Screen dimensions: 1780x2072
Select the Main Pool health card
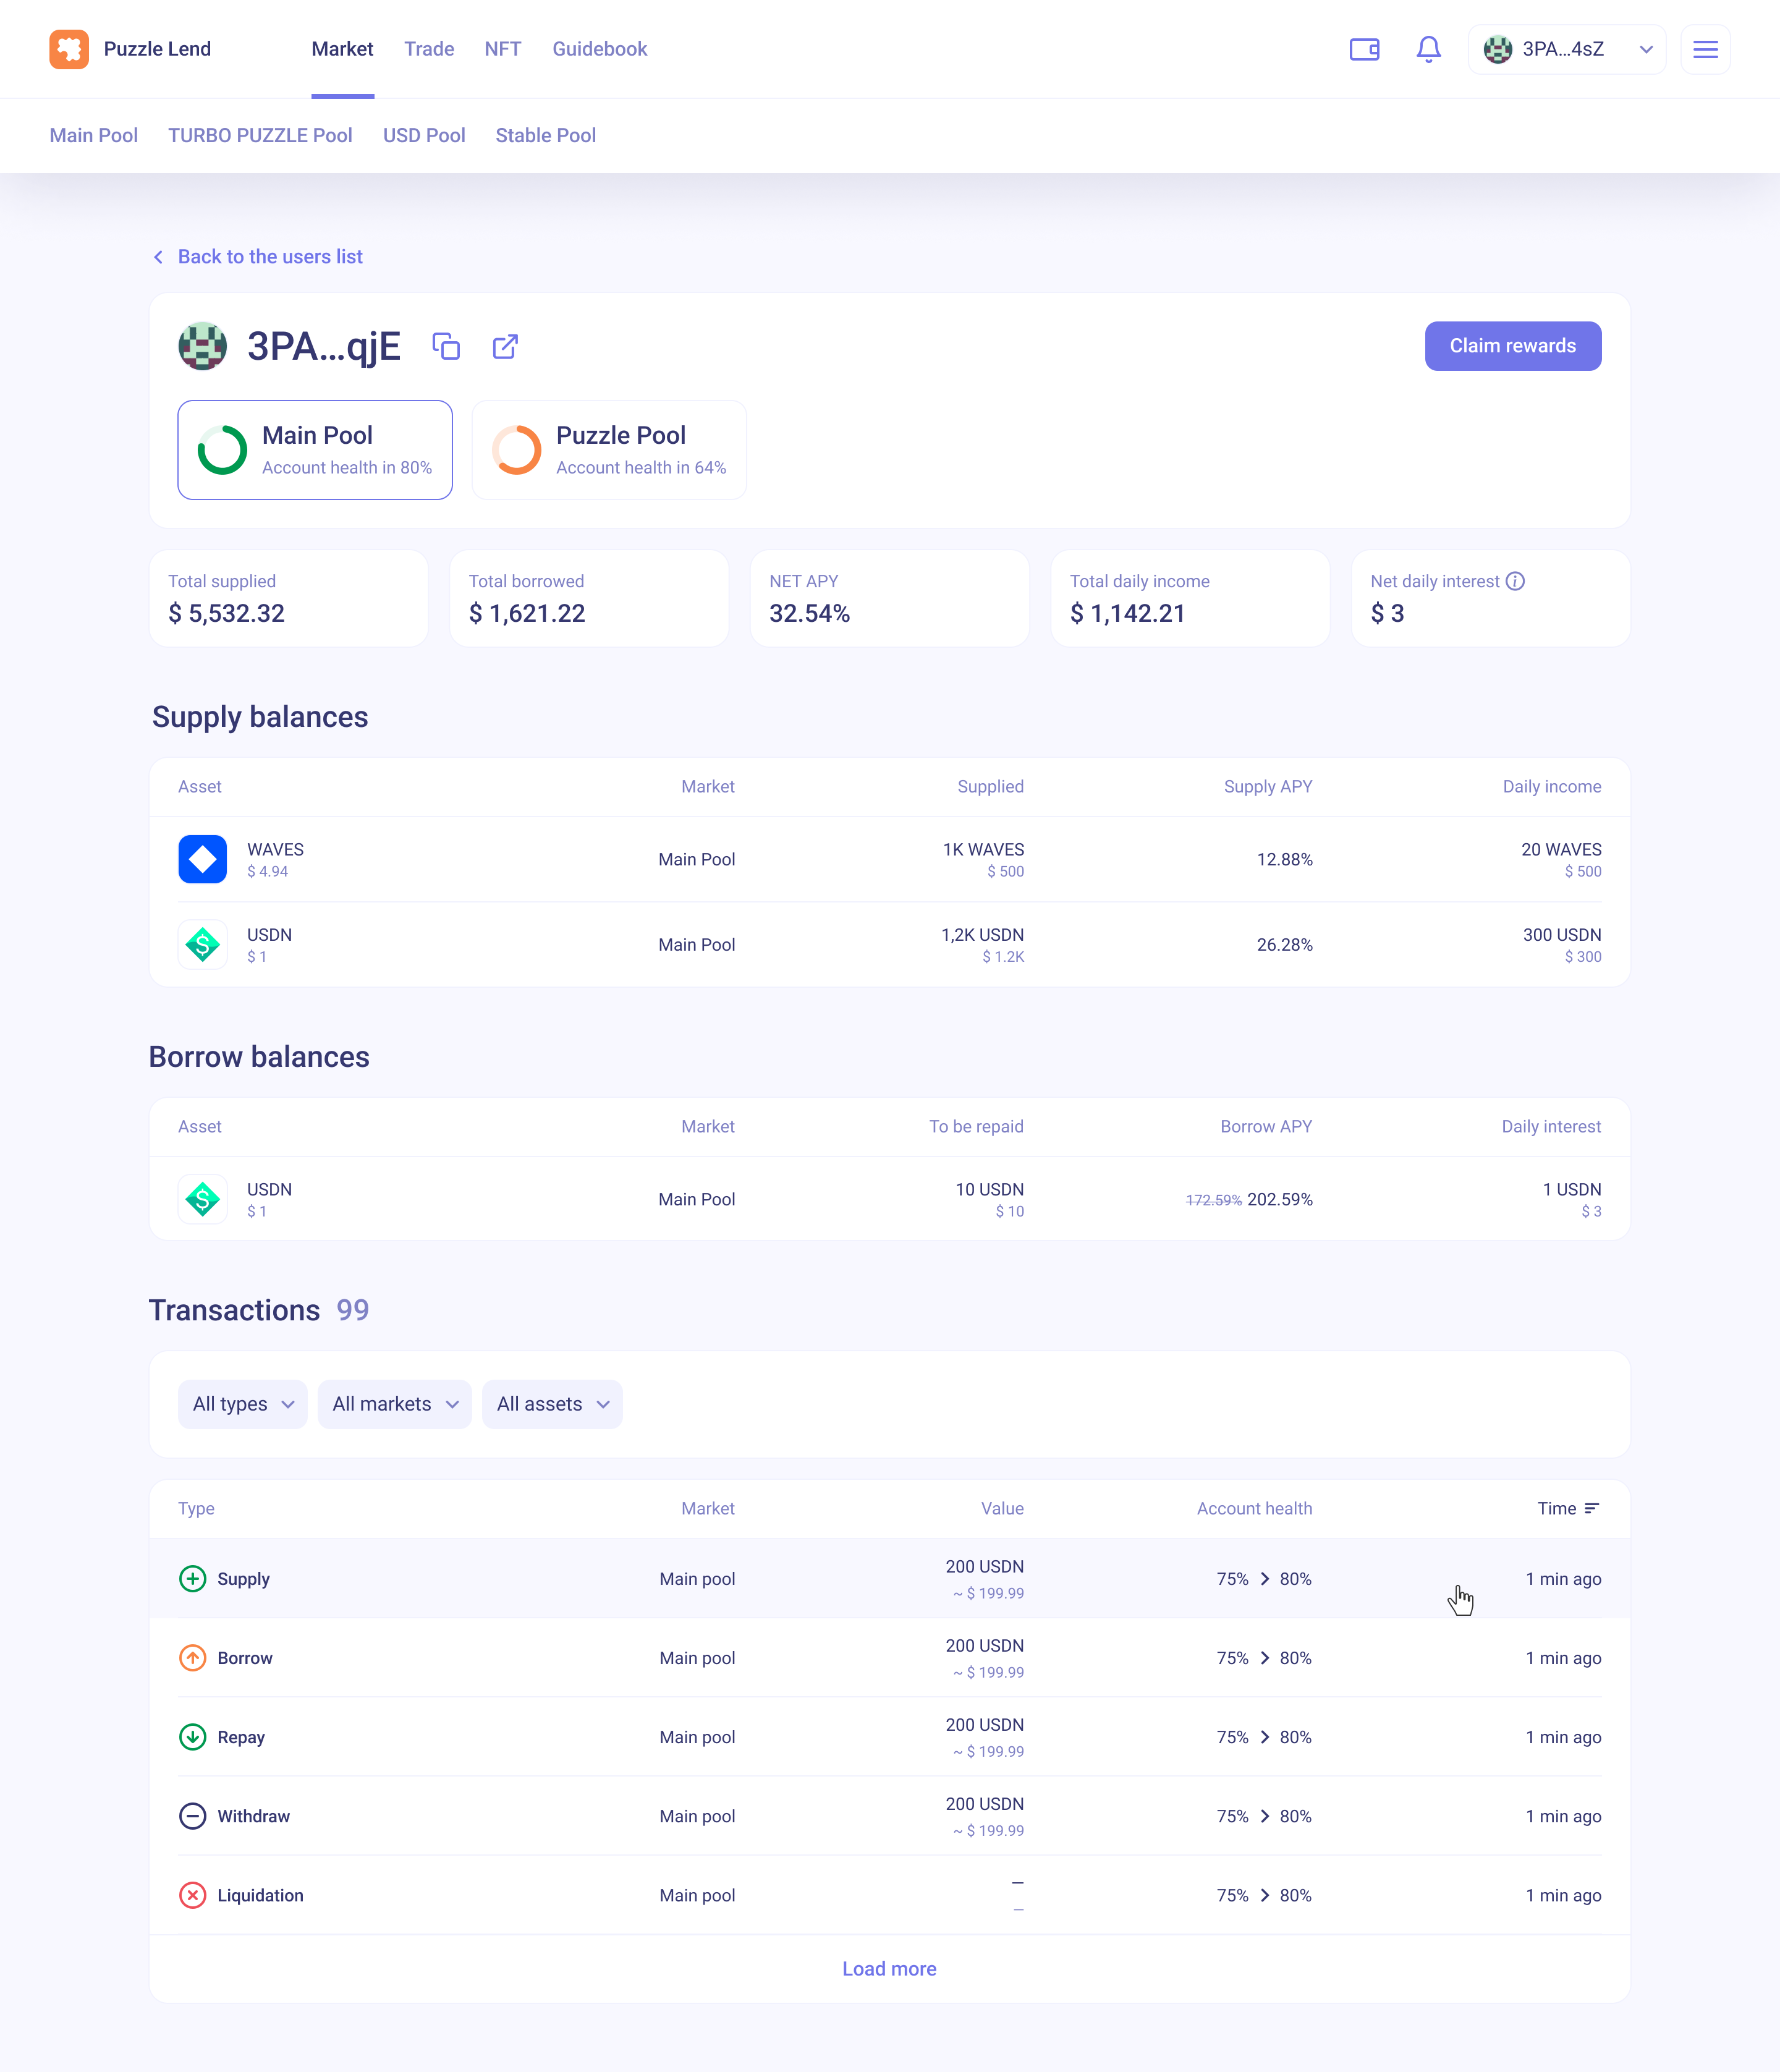tap(315, 450)
